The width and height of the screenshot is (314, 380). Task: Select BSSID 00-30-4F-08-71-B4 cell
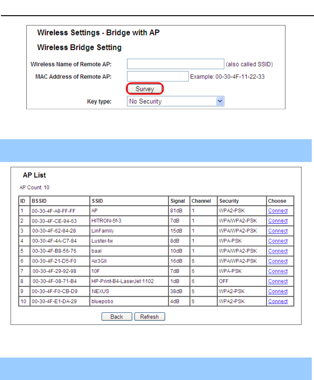[60, 281]
